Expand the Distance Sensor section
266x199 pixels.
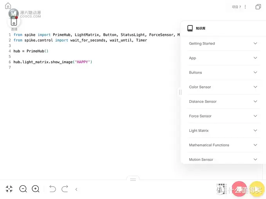[223, 101]
